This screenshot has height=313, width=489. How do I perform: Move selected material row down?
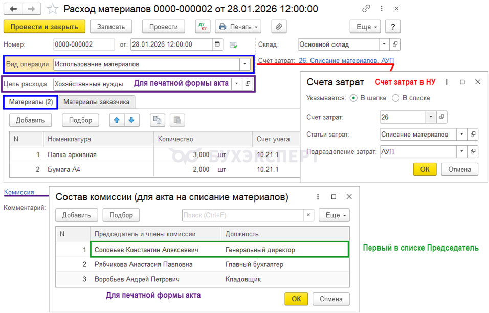point(131,120)
